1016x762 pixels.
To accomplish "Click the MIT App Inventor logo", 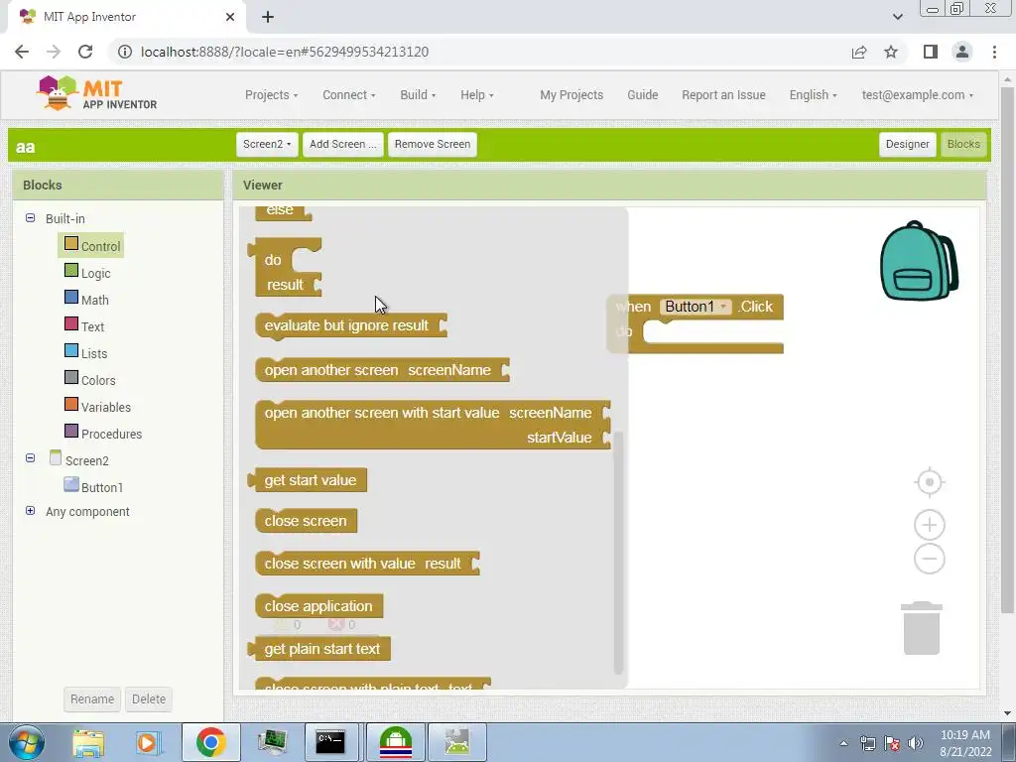I will (x=96, y=94).
